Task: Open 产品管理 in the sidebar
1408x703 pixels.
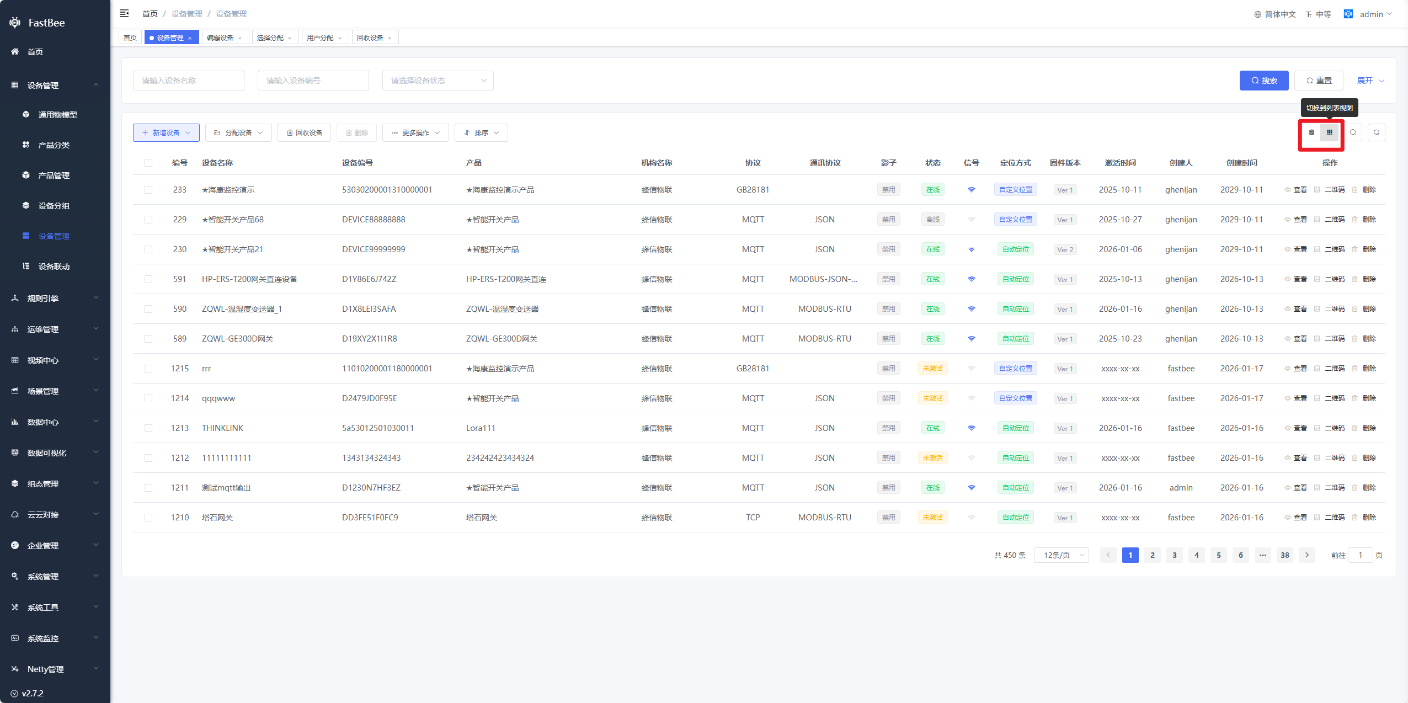Action: tap(54, 175)
